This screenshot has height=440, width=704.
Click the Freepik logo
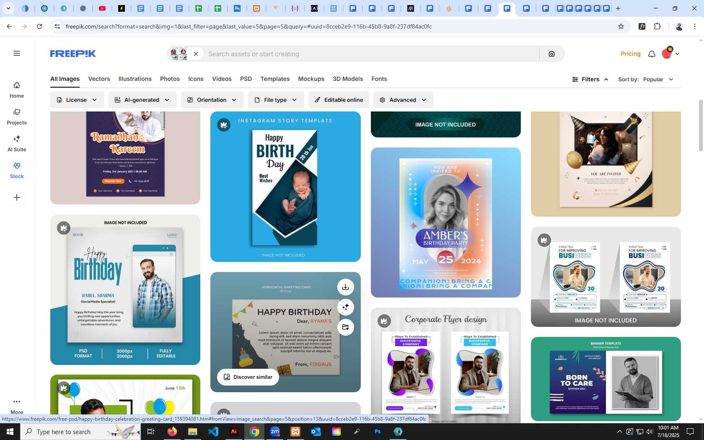(x=73, y=54)
